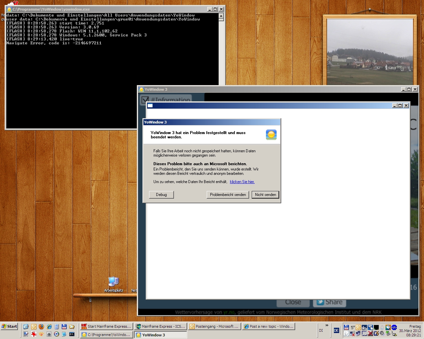The image size is (424, 339).
Task: Choose Nicht senden in the crash dialog
Action: point(265,195)
